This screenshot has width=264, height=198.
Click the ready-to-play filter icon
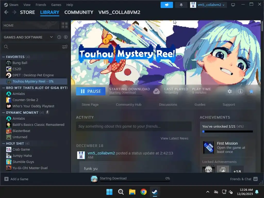[x=66, y=37]
